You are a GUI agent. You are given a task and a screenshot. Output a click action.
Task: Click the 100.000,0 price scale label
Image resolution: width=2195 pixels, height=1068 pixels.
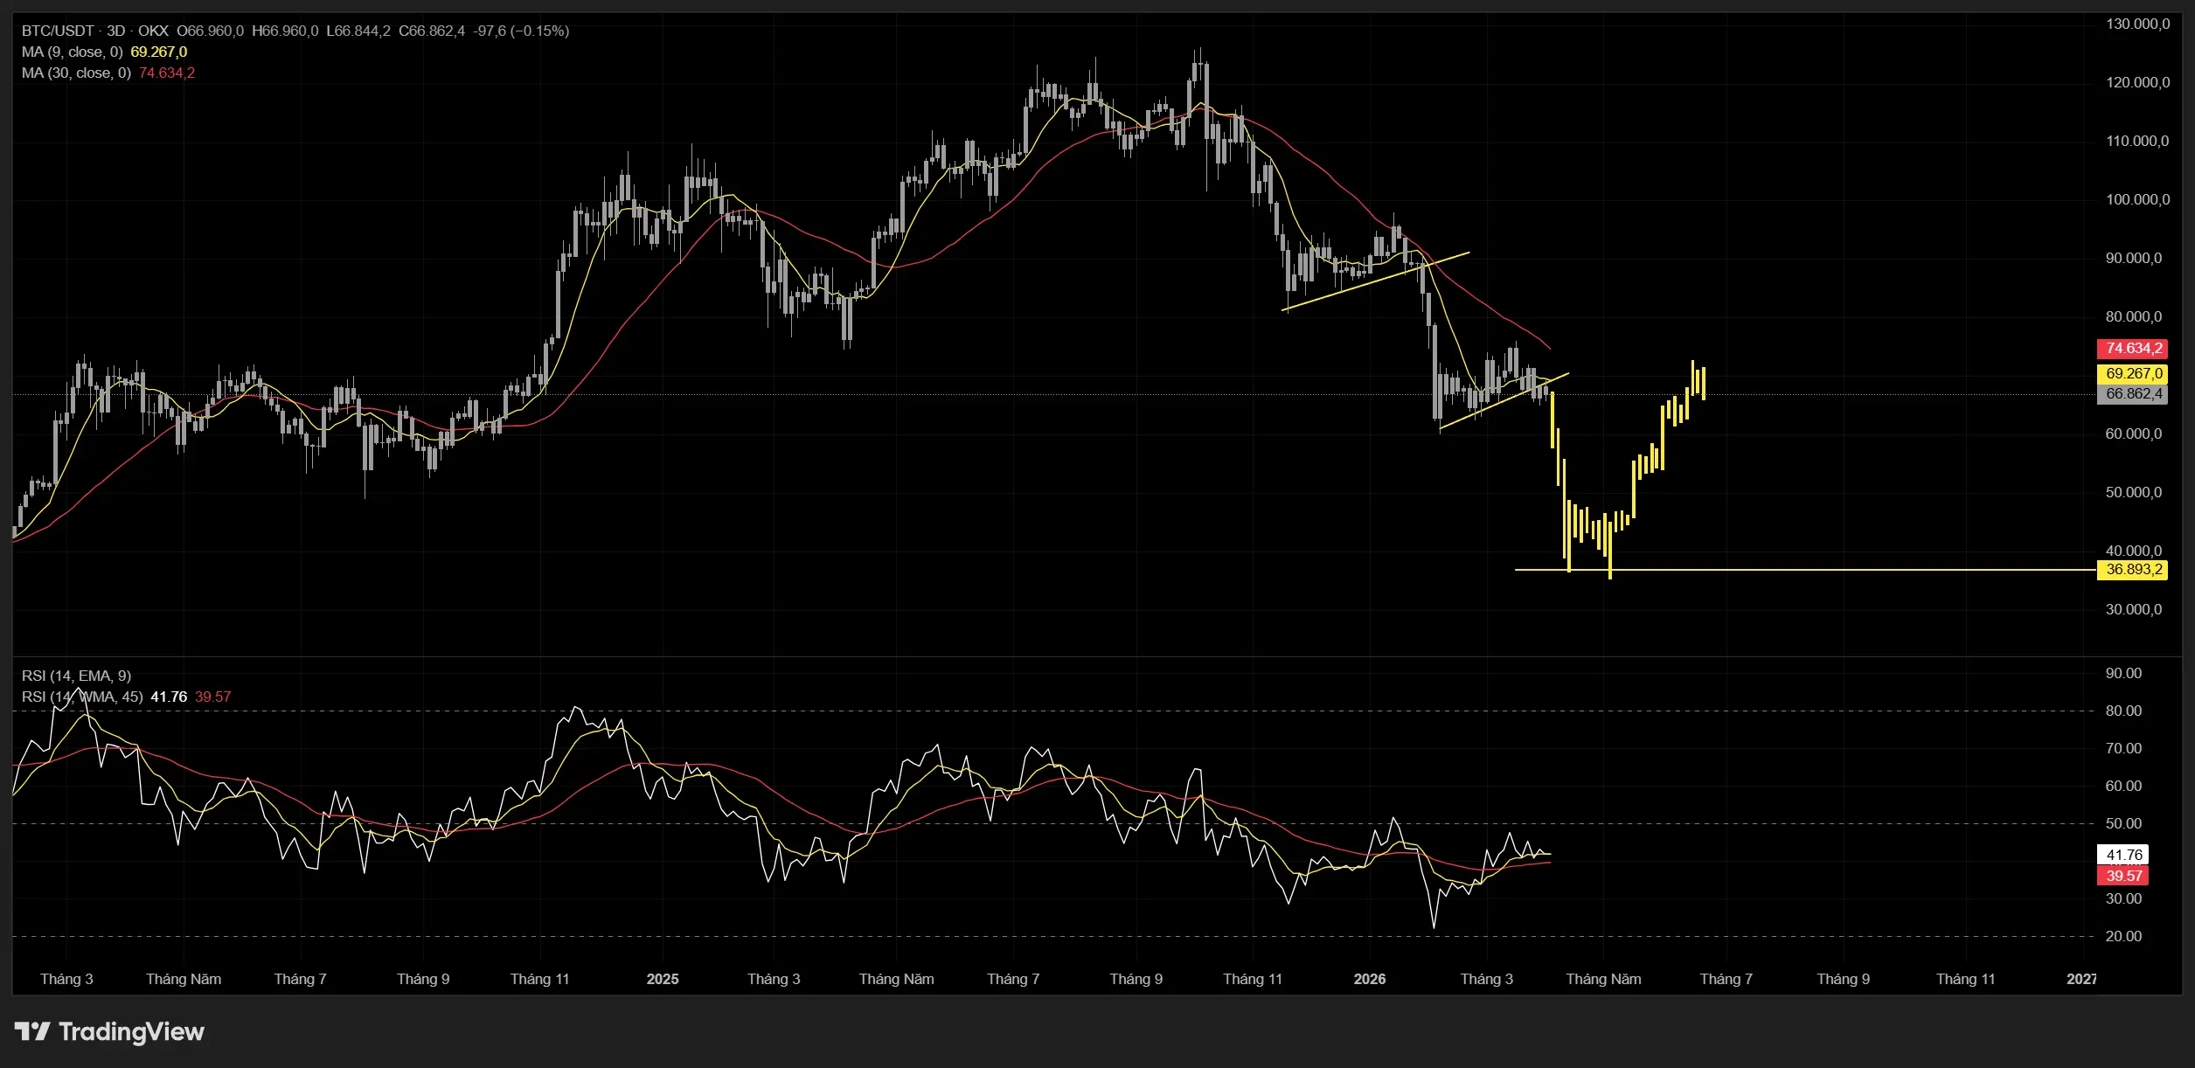point(2137,199)
